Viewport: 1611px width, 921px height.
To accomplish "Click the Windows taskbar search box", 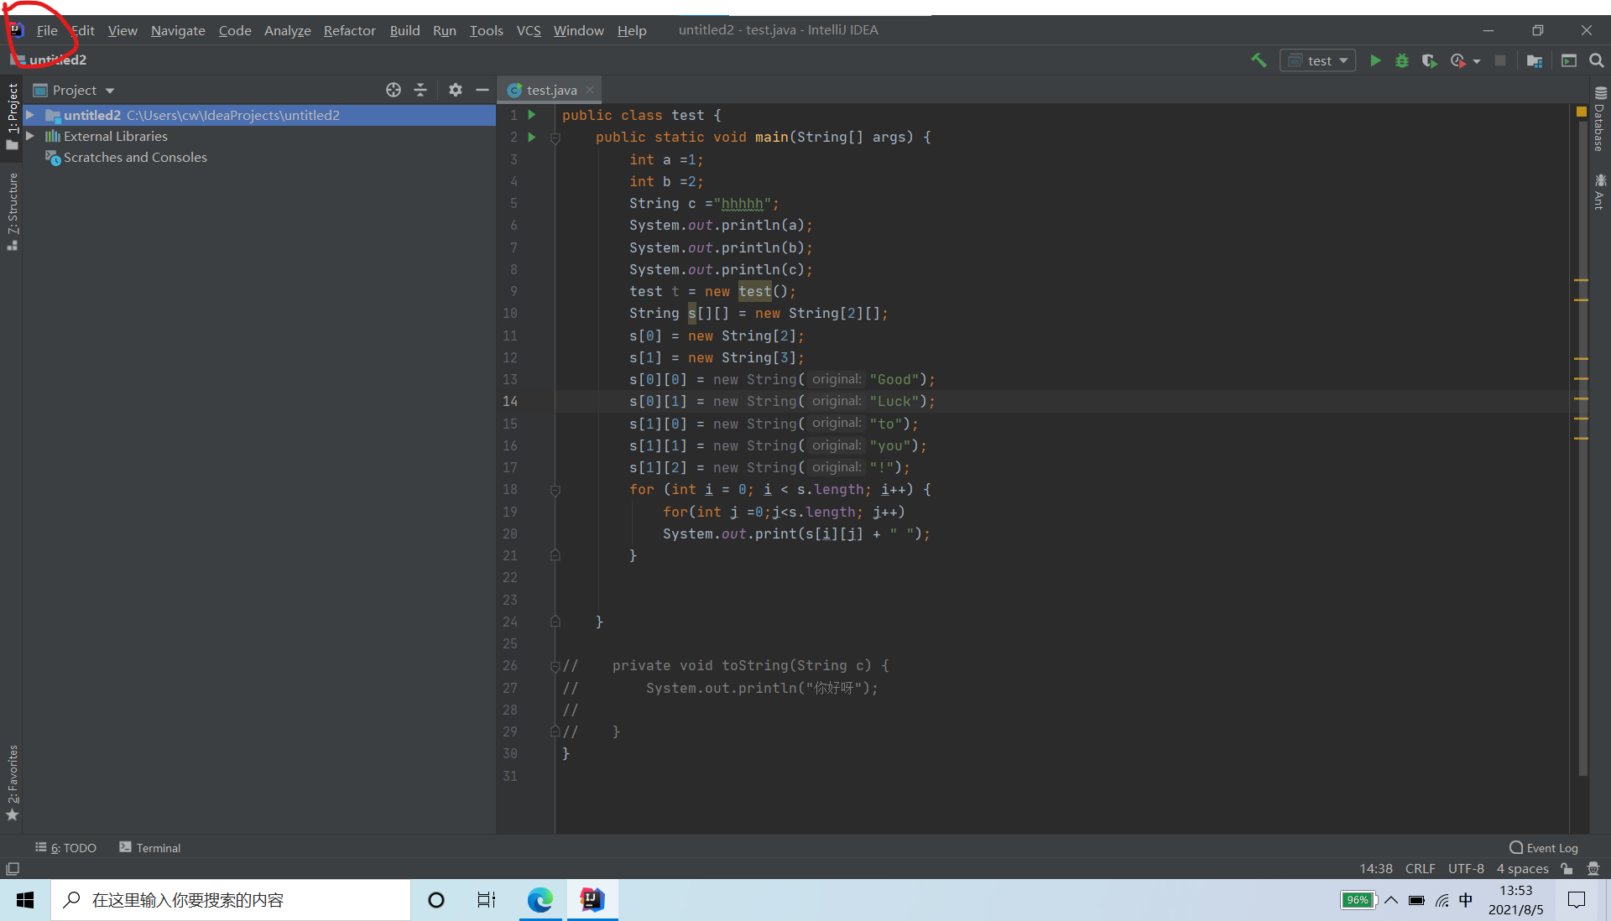I will point(231,900).
